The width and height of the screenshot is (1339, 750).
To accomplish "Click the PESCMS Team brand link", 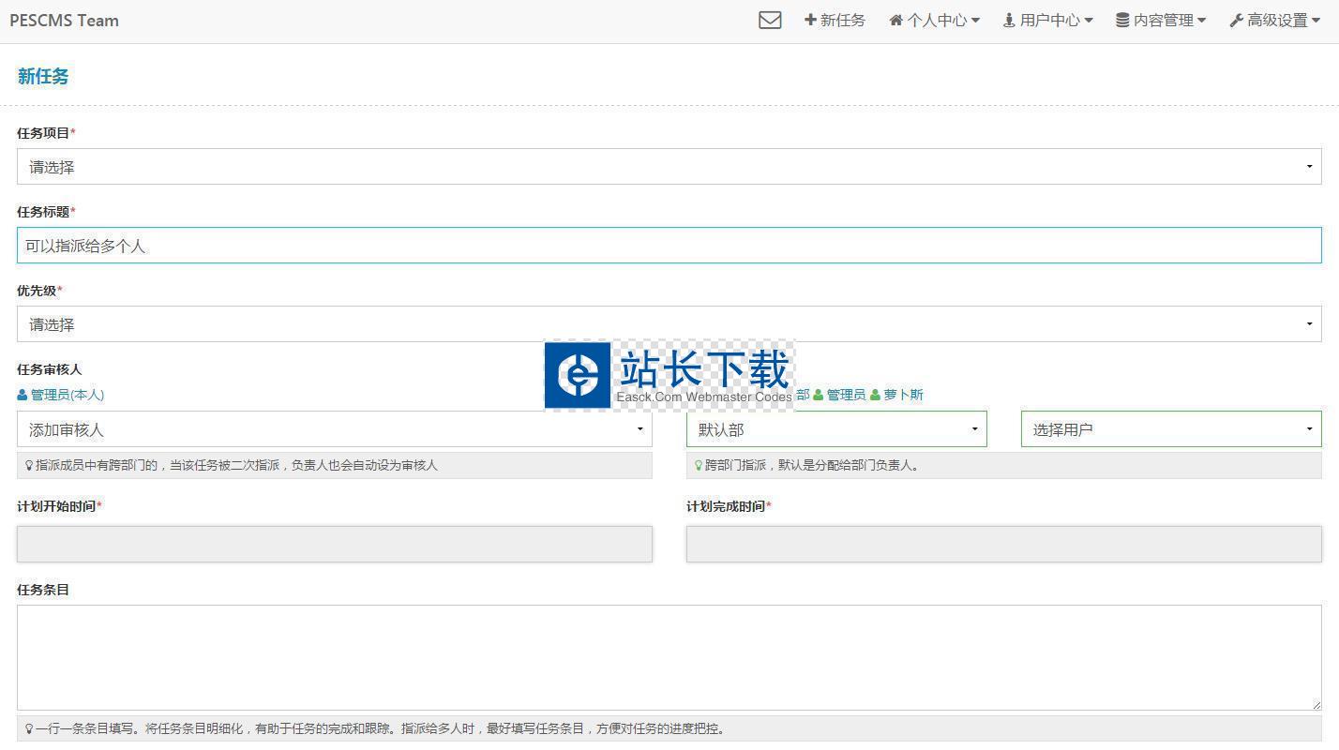I will 64,20.
